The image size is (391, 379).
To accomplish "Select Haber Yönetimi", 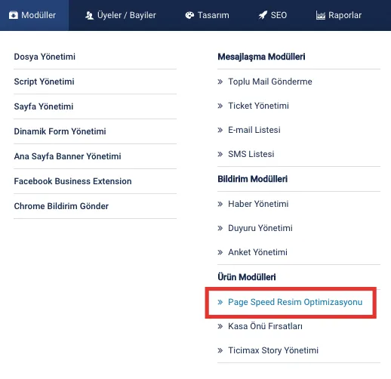I will tap(258, 204).
